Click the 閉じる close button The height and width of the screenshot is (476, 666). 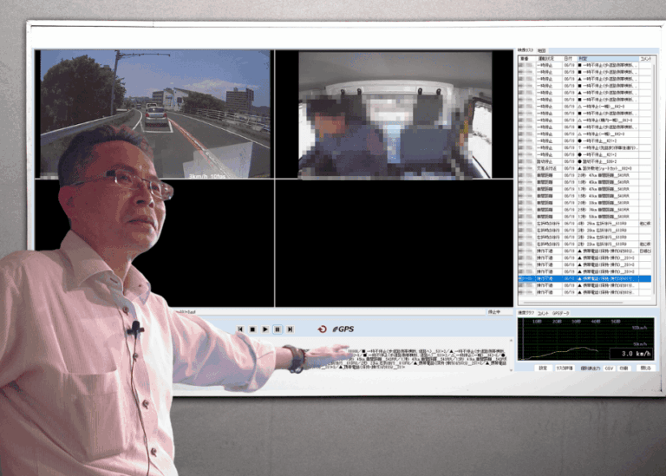[x=645, y=368]
